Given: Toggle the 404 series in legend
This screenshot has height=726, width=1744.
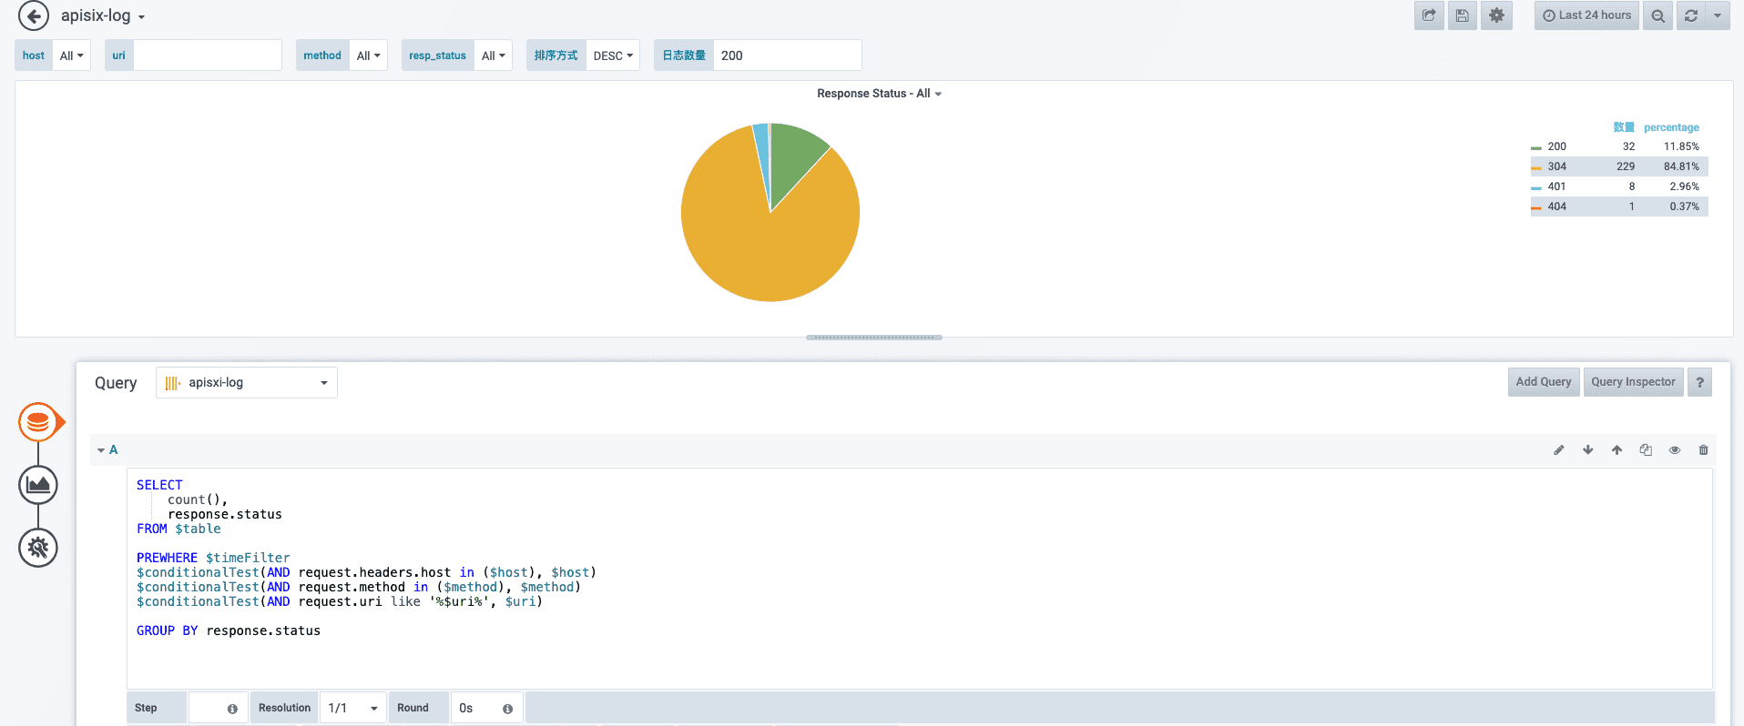Looking at the screenshot, I should pos(1556,207).
